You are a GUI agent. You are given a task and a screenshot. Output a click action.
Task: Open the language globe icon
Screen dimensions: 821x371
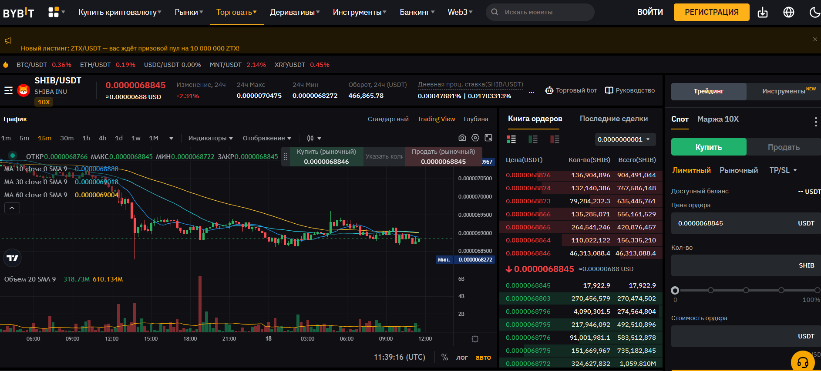click(788, 13)
